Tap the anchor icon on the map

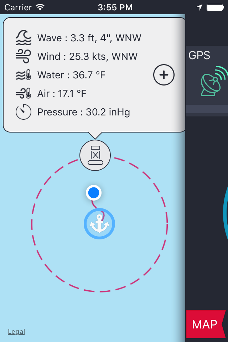click(x=99, y=224)
